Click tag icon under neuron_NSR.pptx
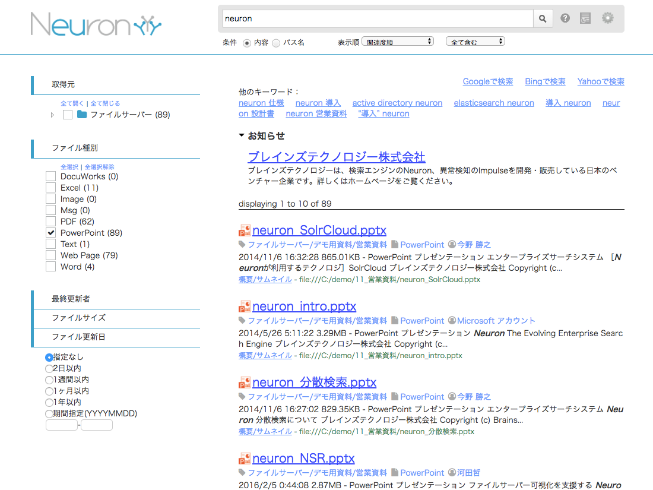This screenshot has height=490, width=653. [242, 473]
